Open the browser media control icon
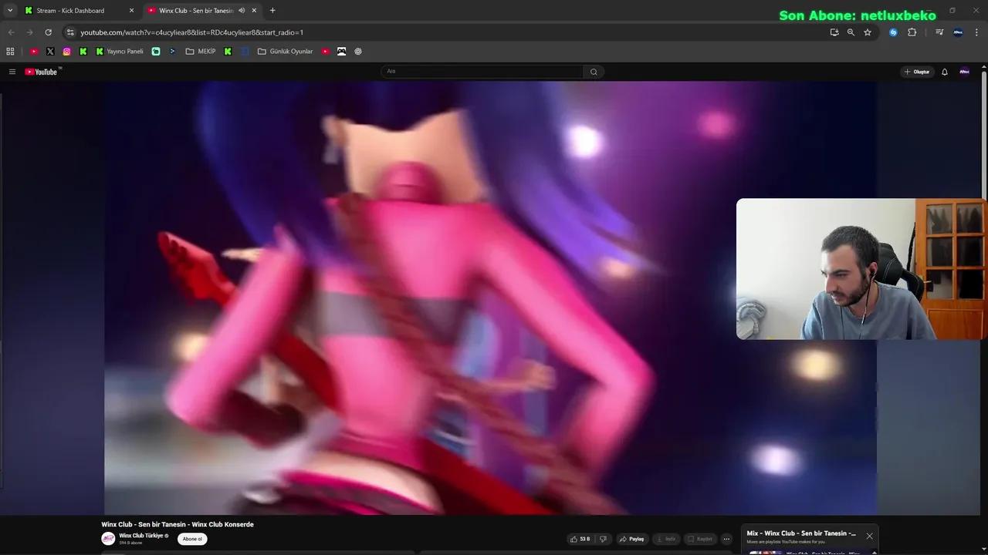 [939, 32]
